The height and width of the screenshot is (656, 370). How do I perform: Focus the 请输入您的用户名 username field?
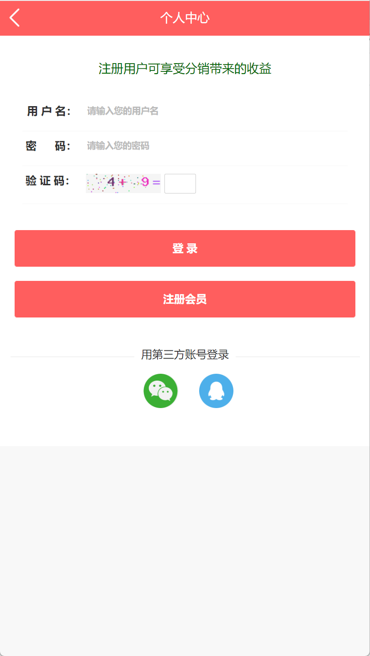click(183, 111)
